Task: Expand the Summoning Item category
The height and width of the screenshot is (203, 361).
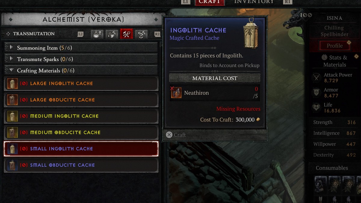Action: pyautogui.click(x=81, y=48)
